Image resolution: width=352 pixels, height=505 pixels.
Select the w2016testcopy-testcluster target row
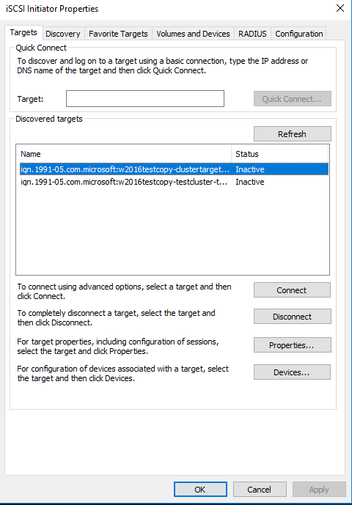174,182
